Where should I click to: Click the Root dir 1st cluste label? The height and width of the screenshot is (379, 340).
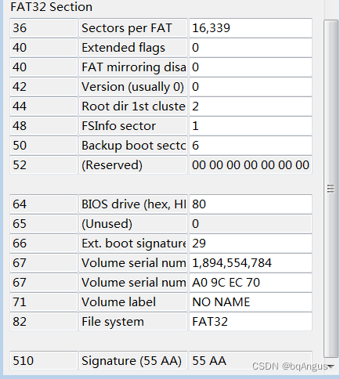tap(133, 106)
